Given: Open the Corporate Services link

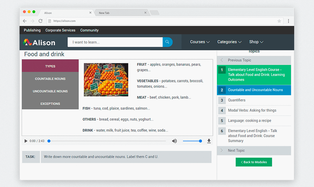Looking at the screenshot, I should pos(60,30).
